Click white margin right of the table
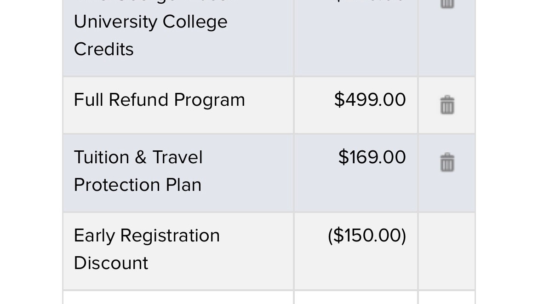The image size is (538, 304). click(x=506, y=152)
